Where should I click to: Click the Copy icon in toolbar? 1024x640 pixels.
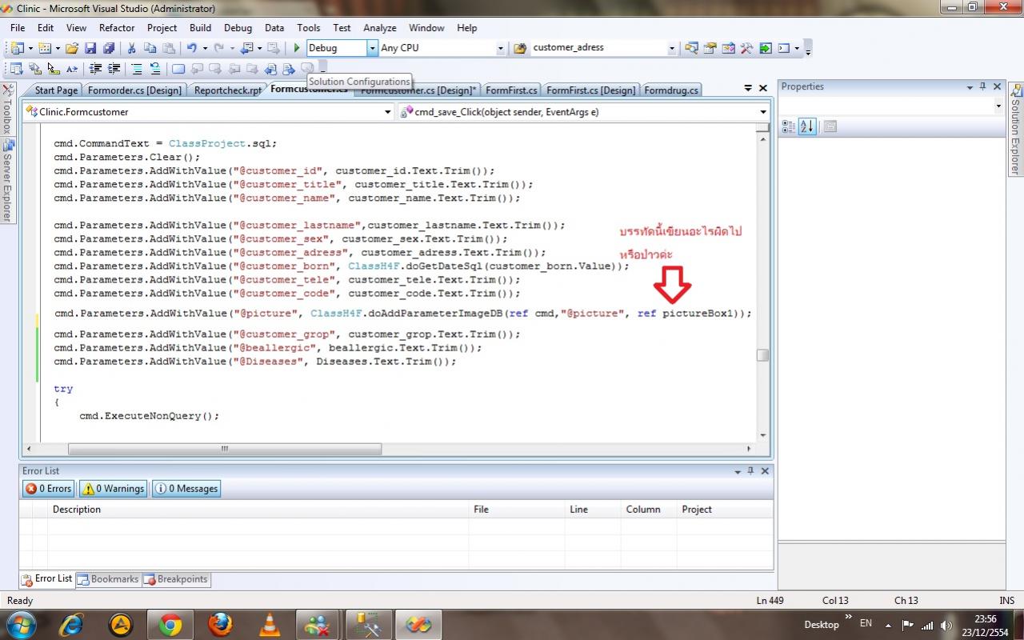coord(150,48)
